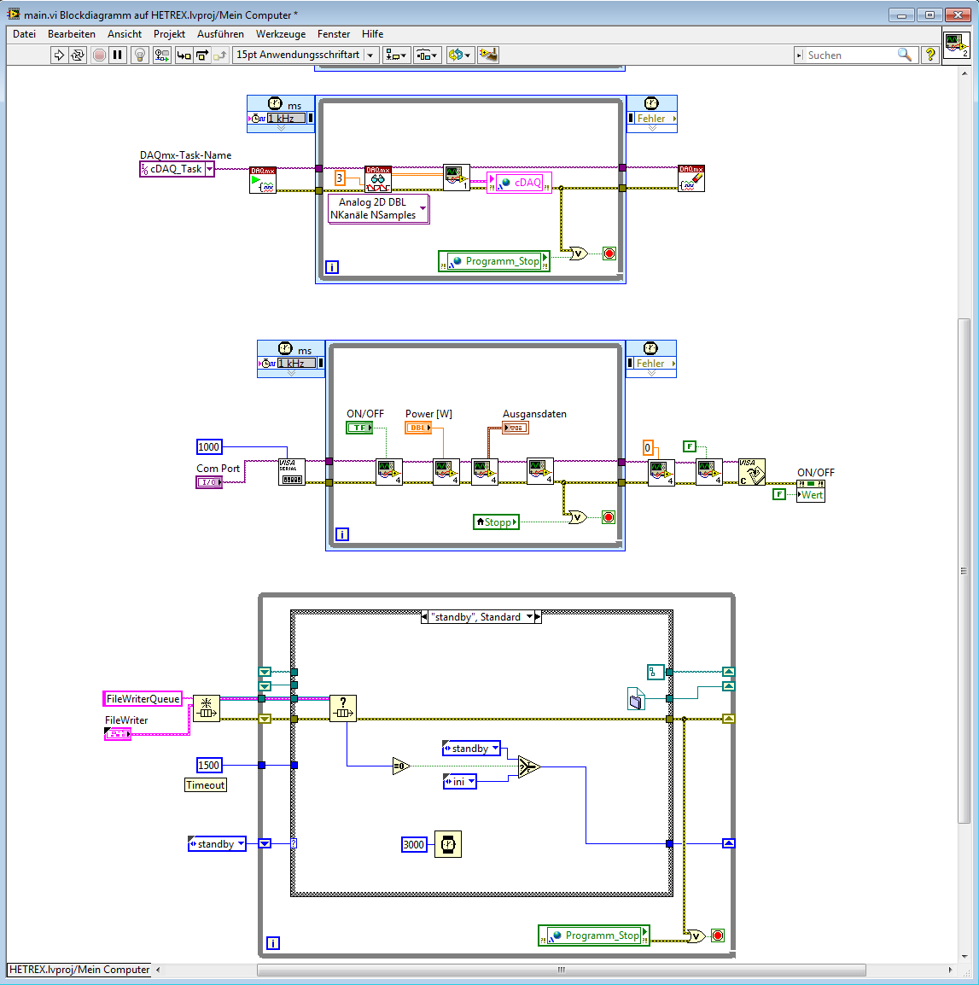Click ON/OFF boolean TF terminal
Image resolution: width=979 pixels, height=985 pixels.
[359, 428]
